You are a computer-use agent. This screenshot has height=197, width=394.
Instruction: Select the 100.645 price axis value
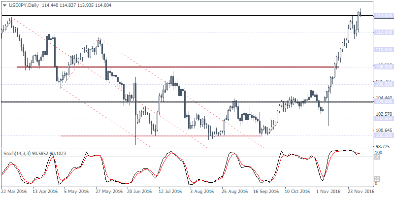pos(384,131)
